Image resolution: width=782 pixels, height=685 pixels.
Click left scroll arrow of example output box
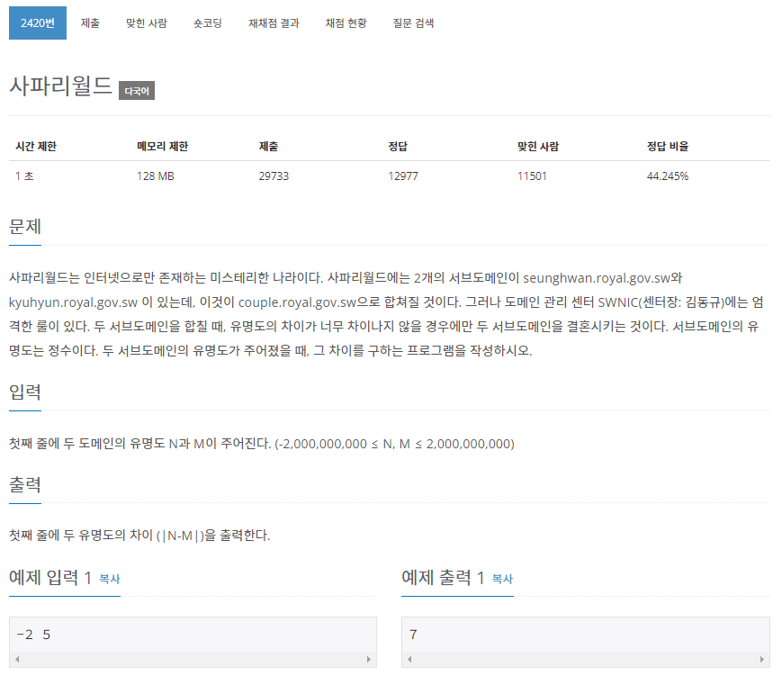(409, 659)
